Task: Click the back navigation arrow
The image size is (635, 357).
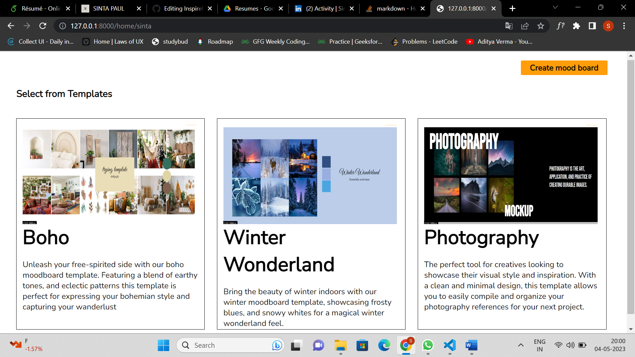Action: point(11,26)
